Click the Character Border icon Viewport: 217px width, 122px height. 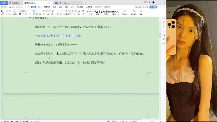[x=52, y=14]
